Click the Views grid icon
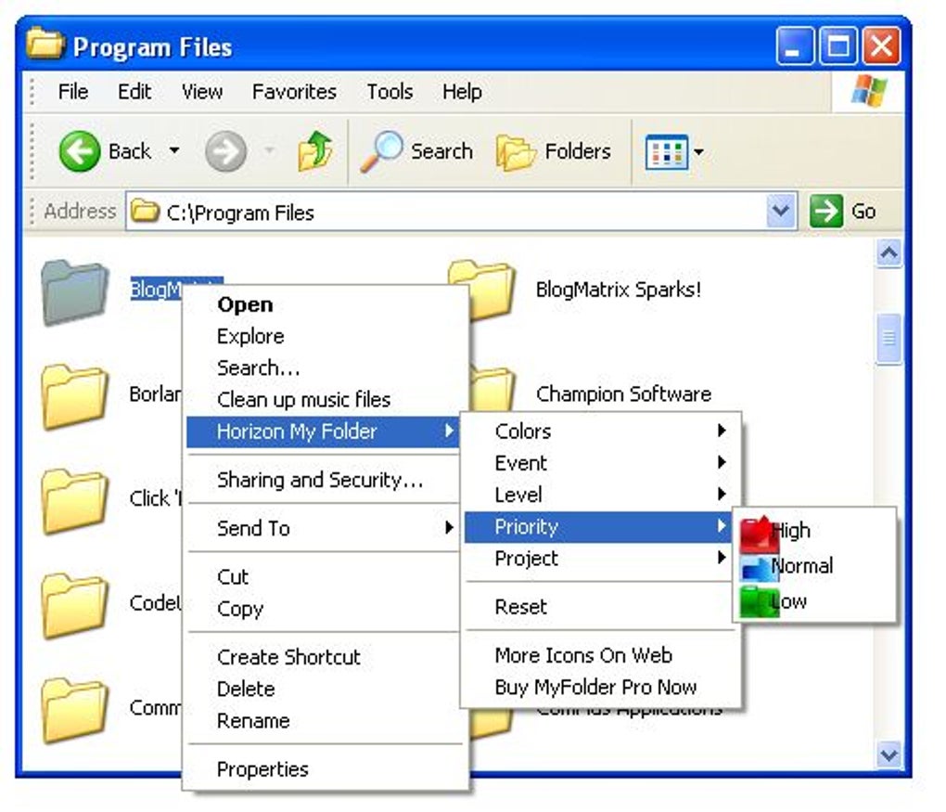The width and height of the screenshot is (946, 812). 666,152
